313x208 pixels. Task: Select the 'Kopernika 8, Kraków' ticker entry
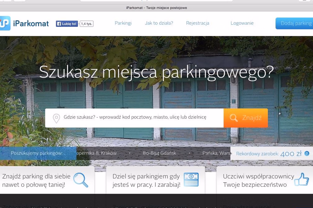[x=97, y=153]
